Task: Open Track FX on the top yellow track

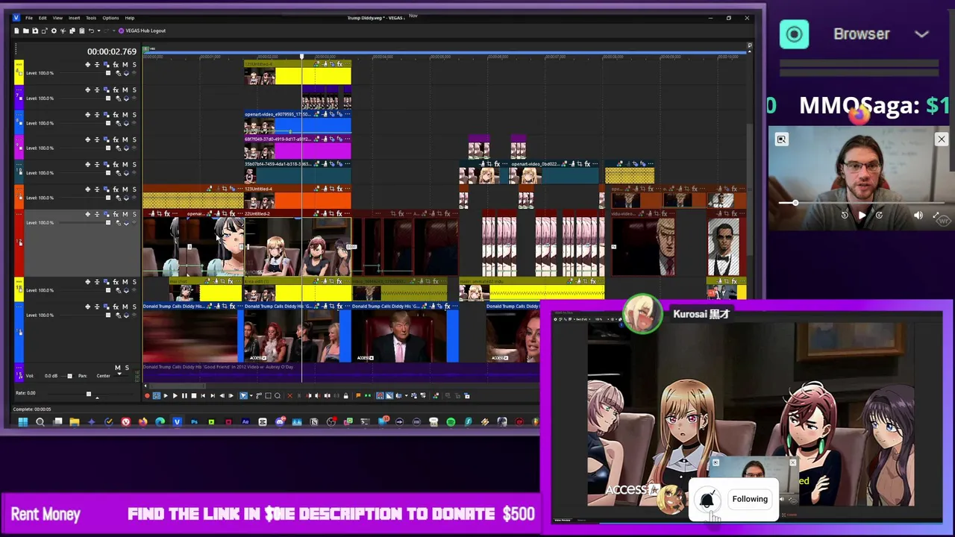Action: pos(116,65)
